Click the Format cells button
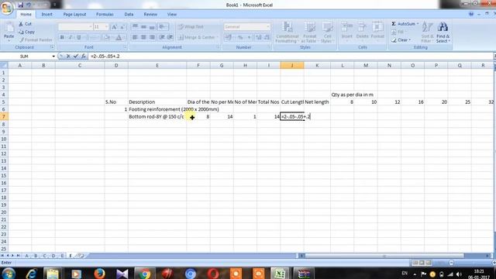Screen dimensions: 496x279 377,31
